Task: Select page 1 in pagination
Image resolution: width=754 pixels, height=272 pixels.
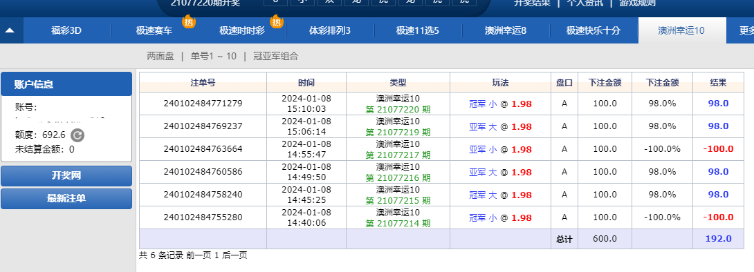Action: (217, 255)
